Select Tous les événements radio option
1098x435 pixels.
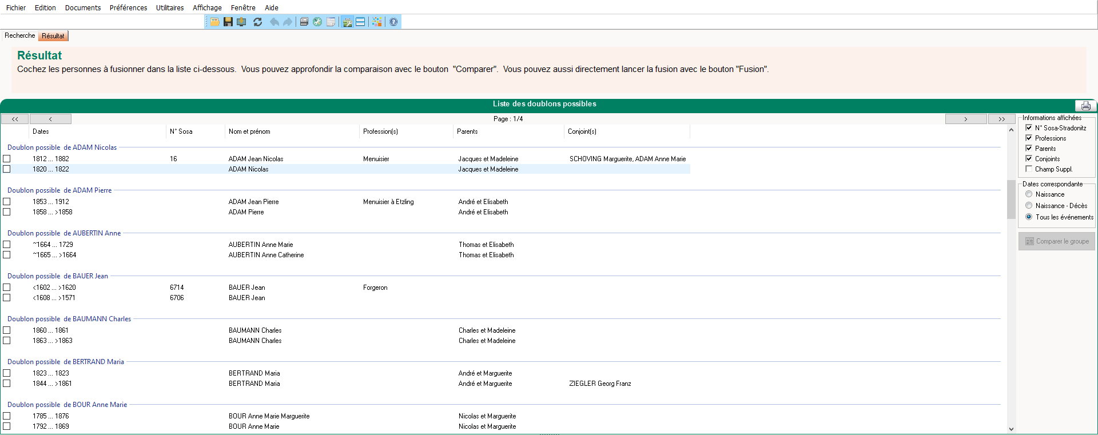[x=1029, y=217]
